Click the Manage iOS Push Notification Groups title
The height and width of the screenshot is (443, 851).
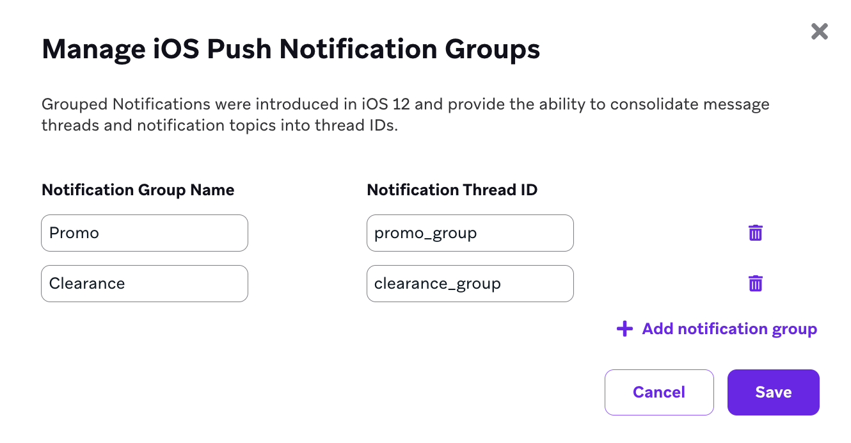291,49
